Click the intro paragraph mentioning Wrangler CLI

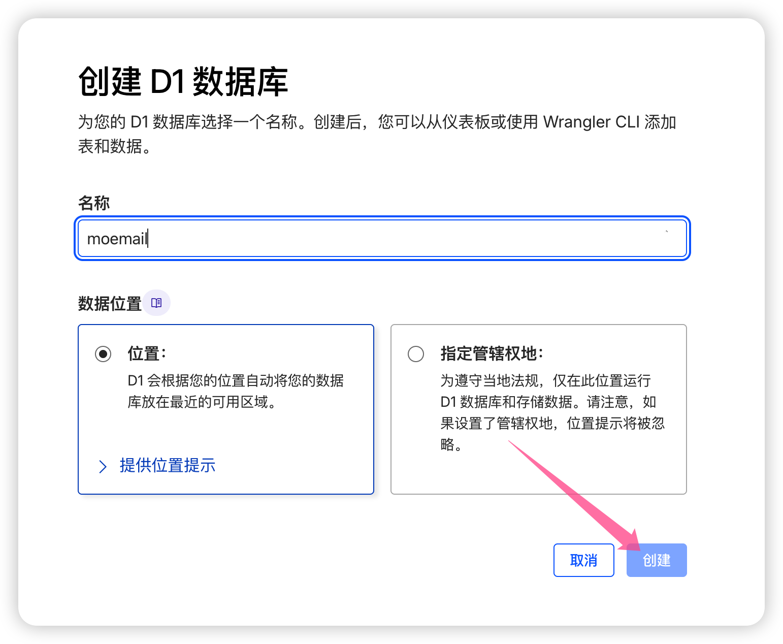coord(377,134)
